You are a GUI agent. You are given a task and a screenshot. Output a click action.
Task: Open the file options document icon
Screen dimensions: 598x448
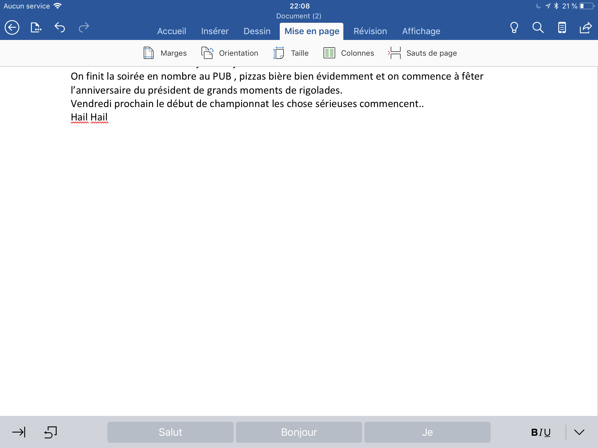pos(36,28)
